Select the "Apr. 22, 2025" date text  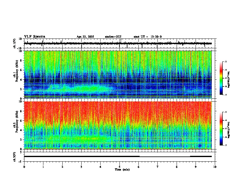pyautogui.click(x=85, y=37)
